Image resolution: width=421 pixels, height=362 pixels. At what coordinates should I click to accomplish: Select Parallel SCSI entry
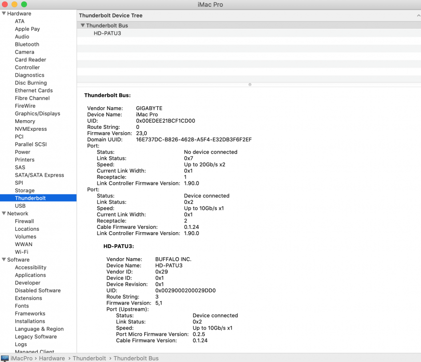pyautogui.click(x=31, y=144)
